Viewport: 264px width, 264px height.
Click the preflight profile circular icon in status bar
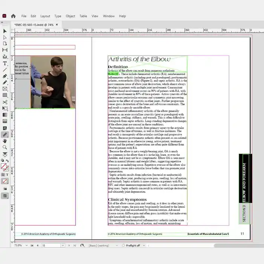point(82,246)
